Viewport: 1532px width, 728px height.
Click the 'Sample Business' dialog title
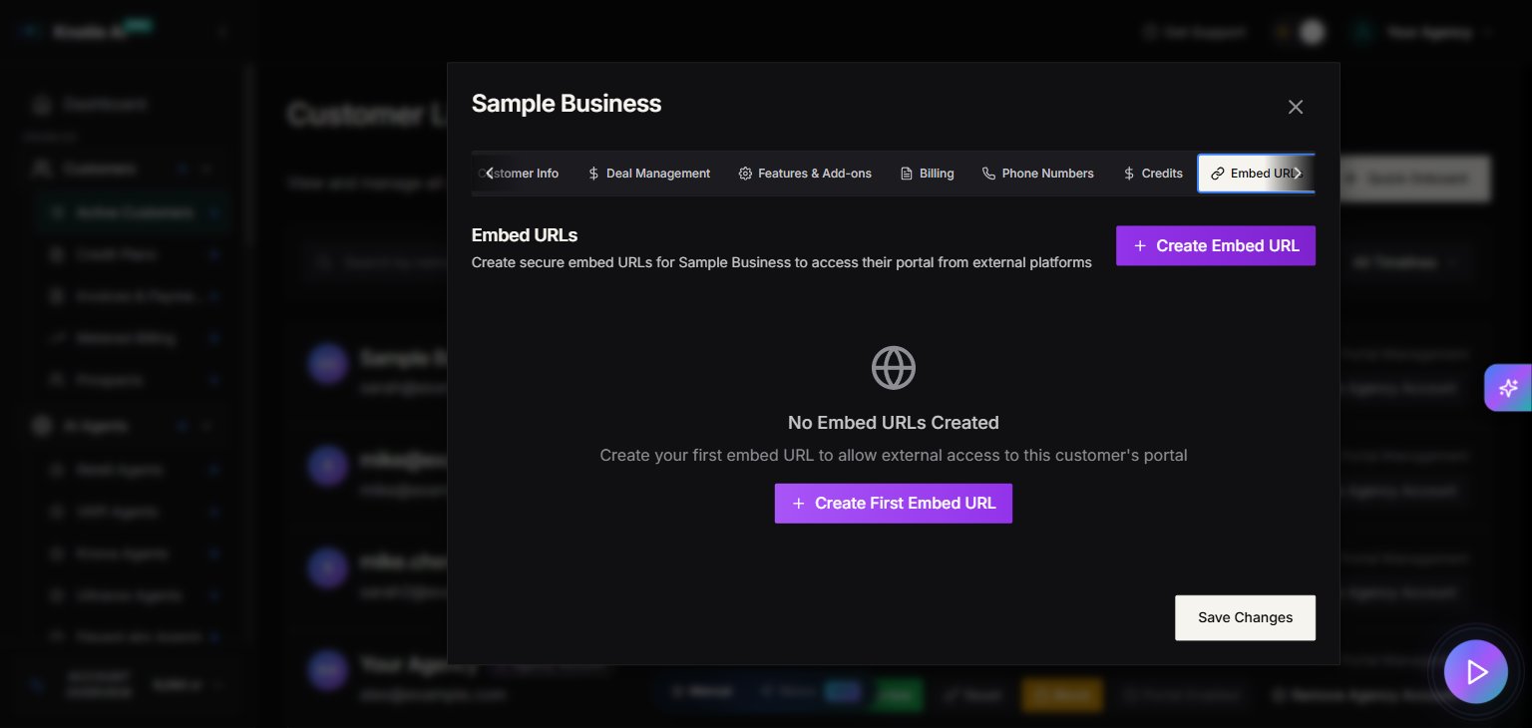coord(567,104)
